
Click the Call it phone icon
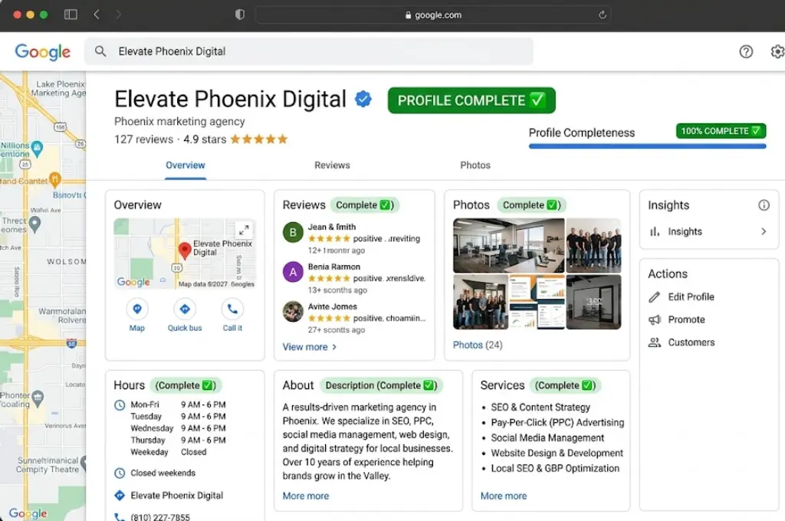click(x=232, y=310)
